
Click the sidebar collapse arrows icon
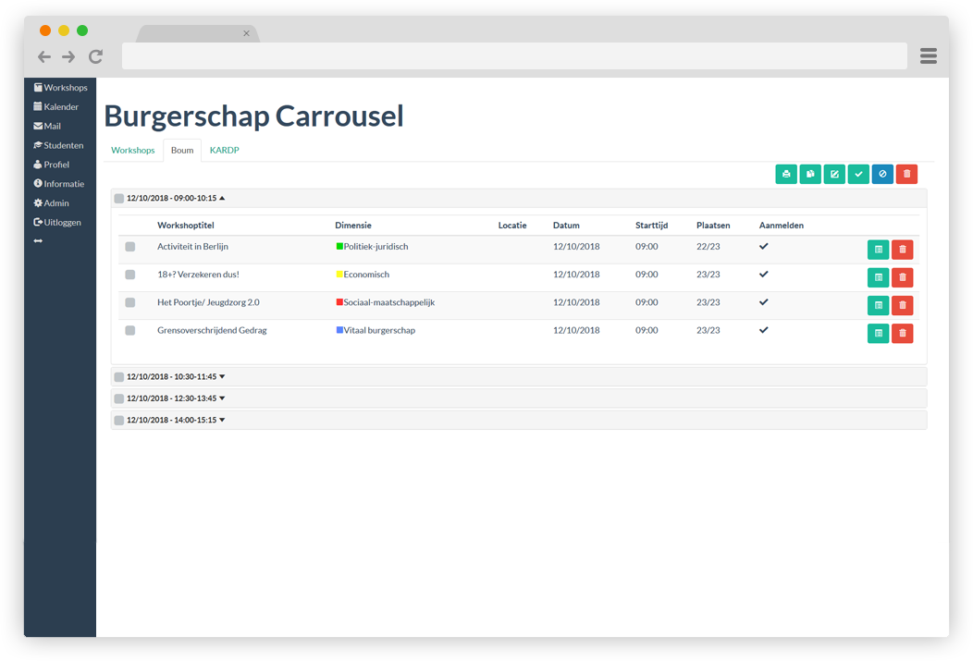pyautogui.click(x=38, y=240)
